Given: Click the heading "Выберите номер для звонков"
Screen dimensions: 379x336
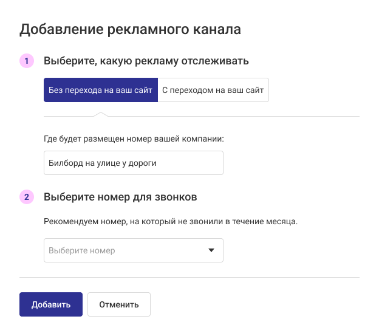Looking at the screenshot, I should click(120, 197).
